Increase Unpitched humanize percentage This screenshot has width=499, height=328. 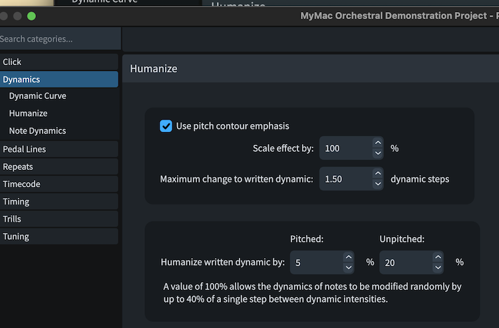click(x=438, y=257)
